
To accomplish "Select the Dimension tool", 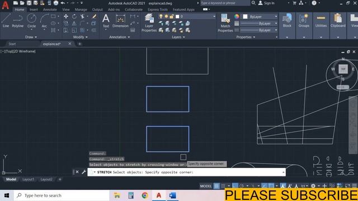I will tap(120, 21).
